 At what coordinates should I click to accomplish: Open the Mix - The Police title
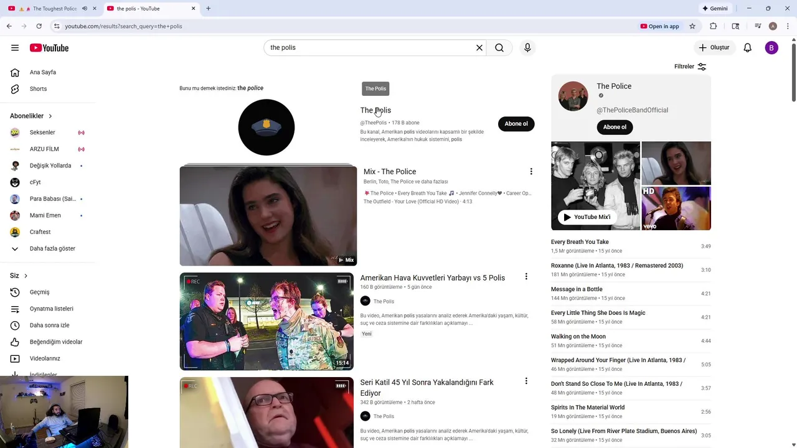(390, 172)
